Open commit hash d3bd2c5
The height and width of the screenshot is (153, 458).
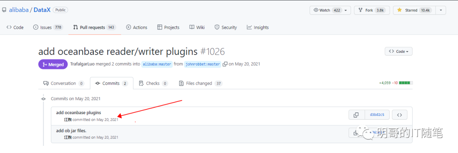point(377,115)
